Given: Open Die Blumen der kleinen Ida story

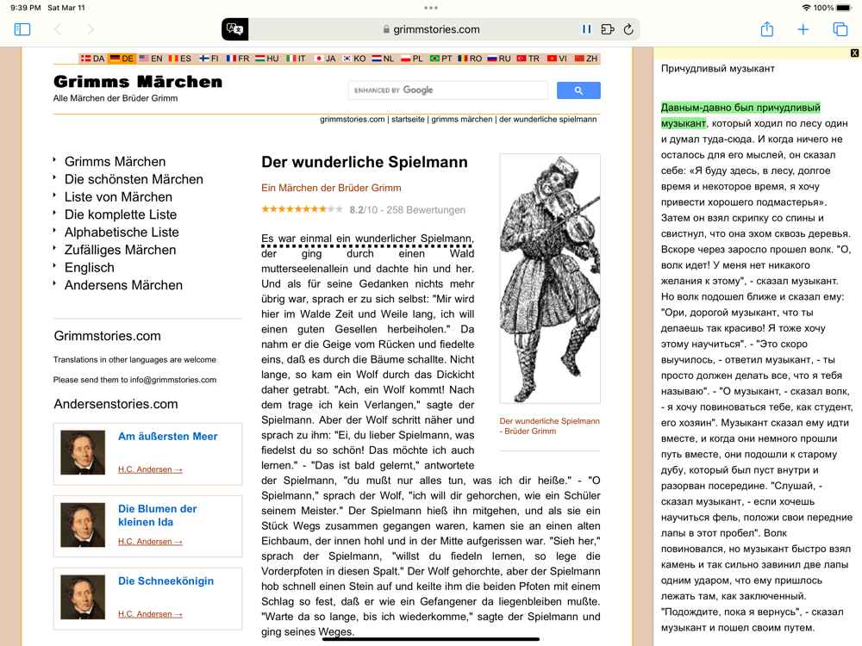Looking at the screenshot, I should tap(157, 515).
